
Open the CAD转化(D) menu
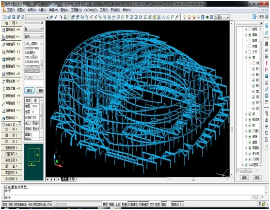point(91,10)
